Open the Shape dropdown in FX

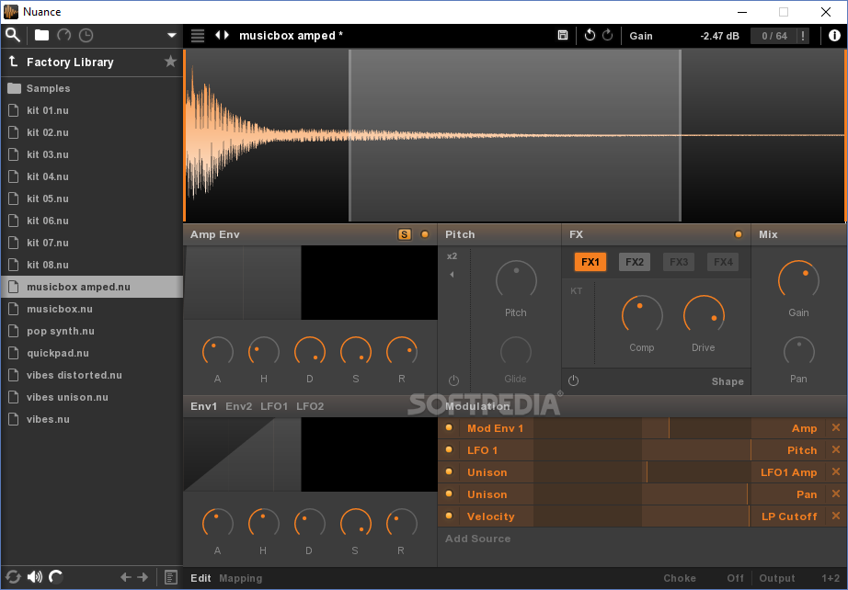(x=728, y=381)
